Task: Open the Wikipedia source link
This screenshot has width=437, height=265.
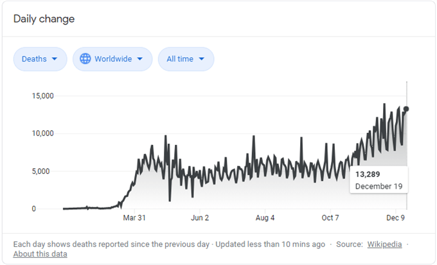Action: [x=385, y=244]
